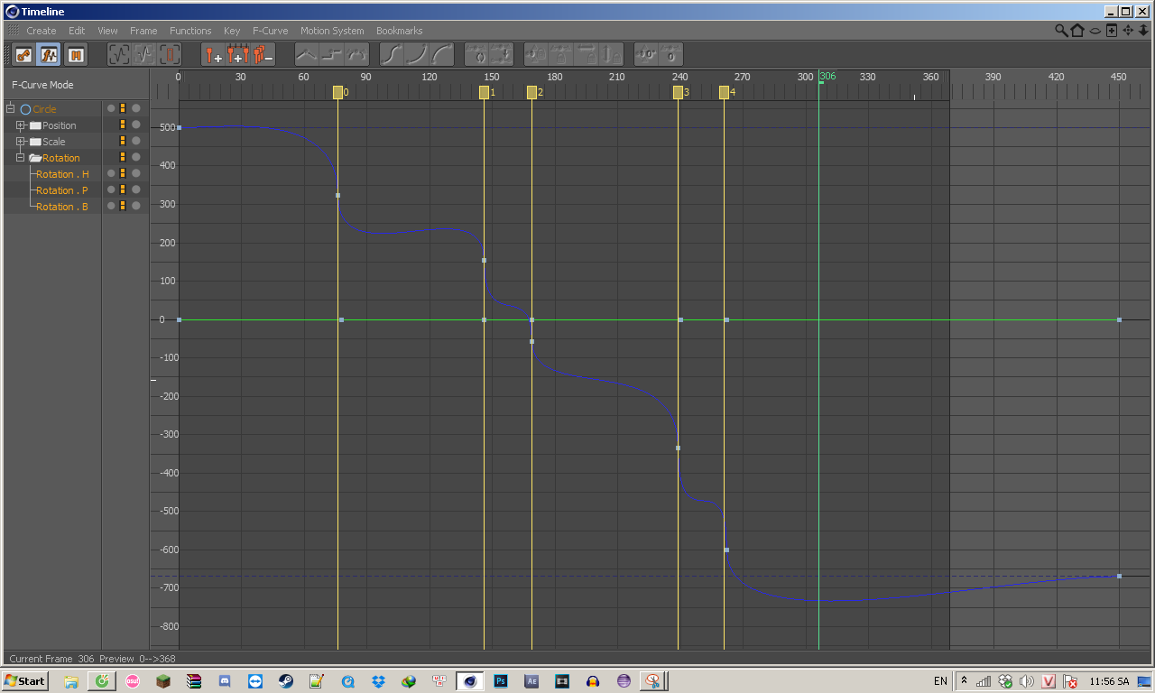Click the home icon at top right
This screenshot has width=1155, height=693.
click(x=1077, y=31)
